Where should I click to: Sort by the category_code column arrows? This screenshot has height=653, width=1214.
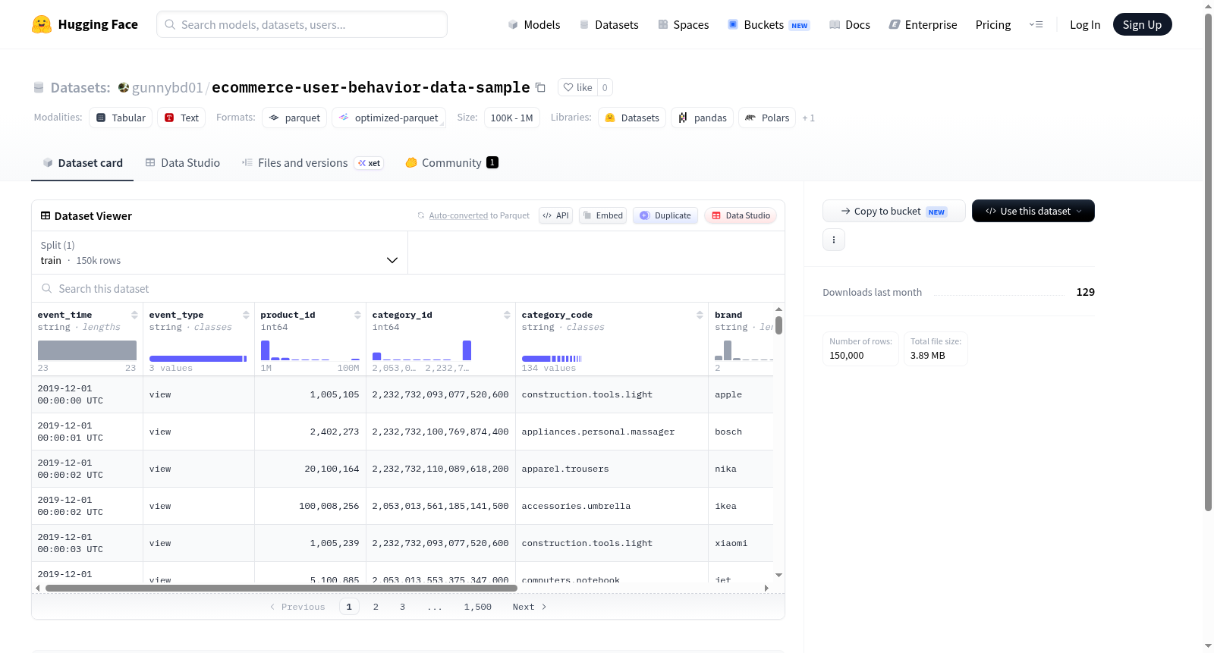[x=700, y=315]
